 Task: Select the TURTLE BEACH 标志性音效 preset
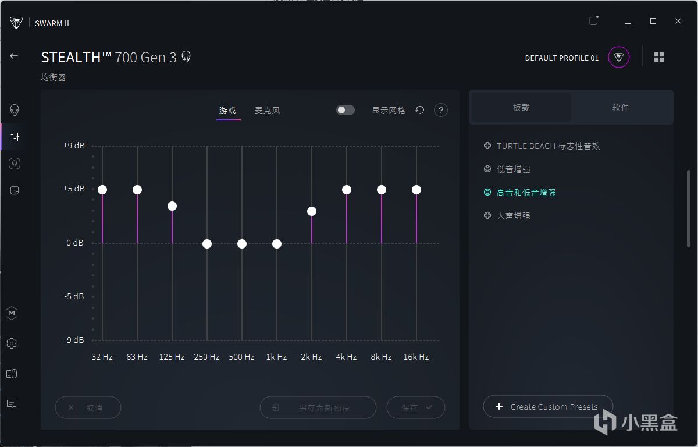(x=548, y=146)
